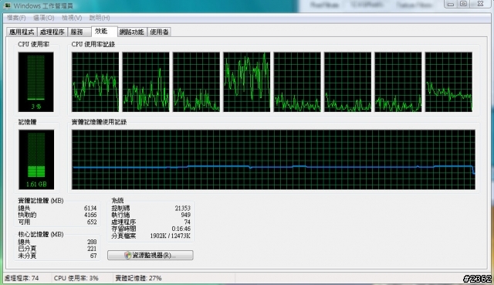Click status bar entry 實體記憶體: 27%
The height and width of the screenshot is (285, 494).
click(x=138, y=278)
